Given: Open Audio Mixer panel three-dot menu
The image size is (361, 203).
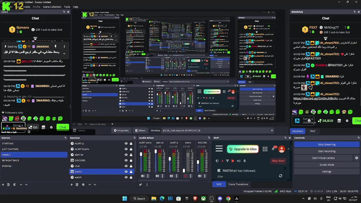Looking at the screenshot, I should (147, 185).
